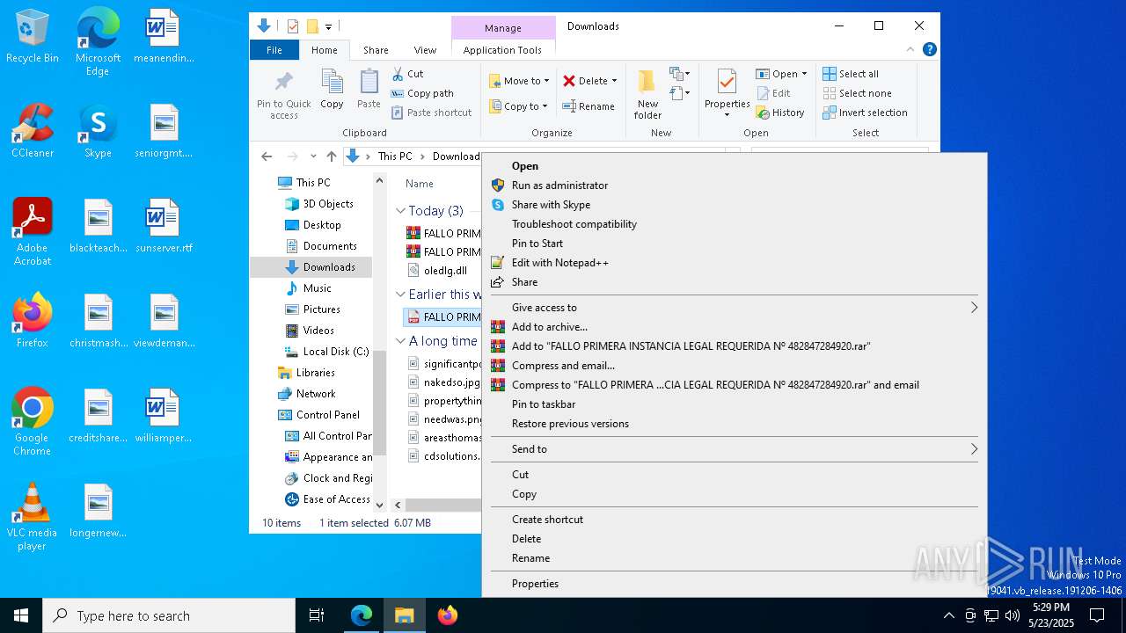Image resolution: width=1126 pixels, height=633 pixels.
Task: Open the ribbon Open dropdown arrow
Action: 804,74
